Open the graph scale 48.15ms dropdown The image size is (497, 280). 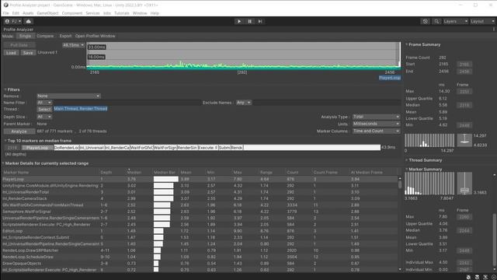[73, 45]
